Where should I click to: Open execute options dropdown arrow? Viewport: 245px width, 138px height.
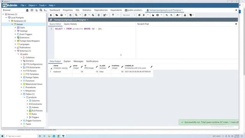pyautogui.click(x=148, y=15)
